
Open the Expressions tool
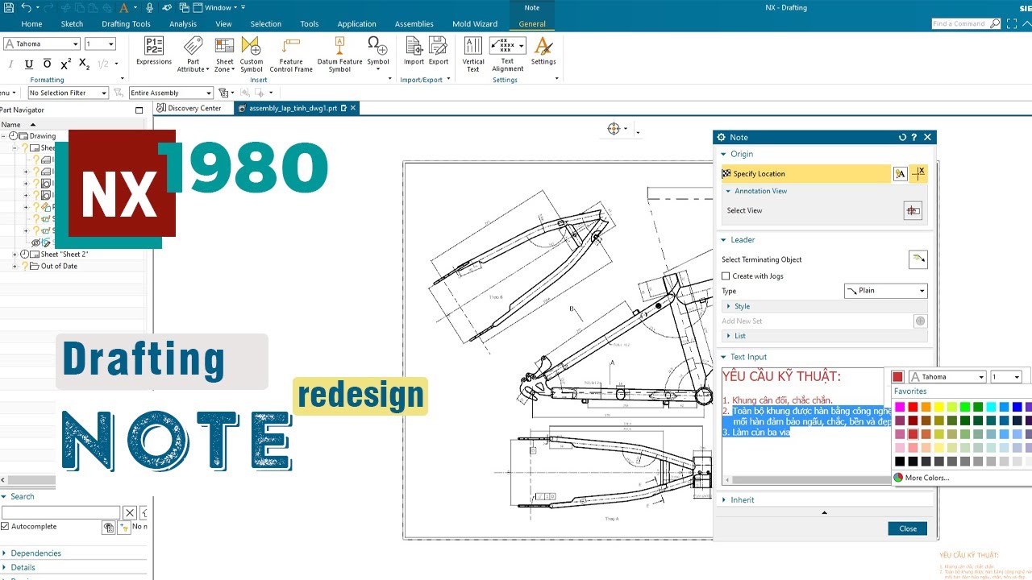pos(154,51)
